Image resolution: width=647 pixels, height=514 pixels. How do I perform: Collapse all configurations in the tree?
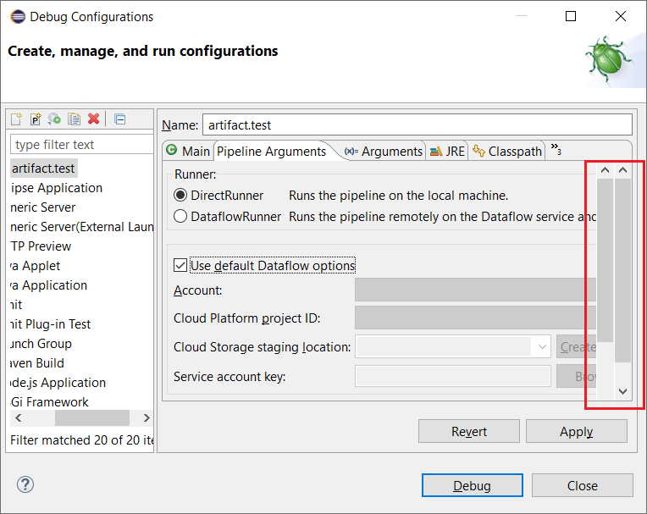[x=119, y=119]
